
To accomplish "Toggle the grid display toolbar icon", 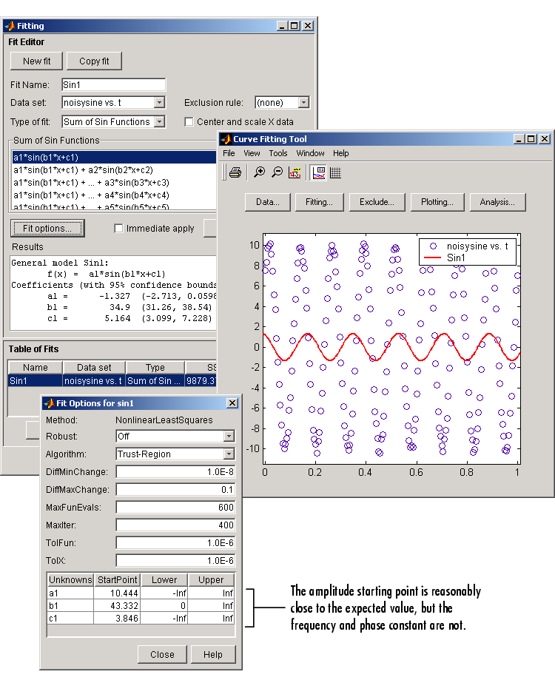I will tap(336, 172).
